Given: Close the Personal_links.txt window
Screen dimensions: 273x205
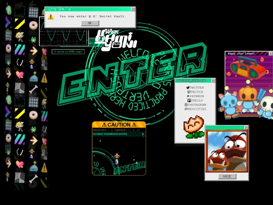Looking at the screenshot, I should [x=213, y=80].
